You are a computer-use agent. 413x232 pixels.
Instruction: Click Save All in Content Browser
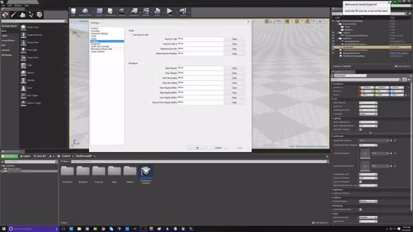coord(39,156)
